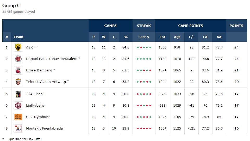Click the Team column header
Screen dimensions: 250x141
(x=18, y=37)
